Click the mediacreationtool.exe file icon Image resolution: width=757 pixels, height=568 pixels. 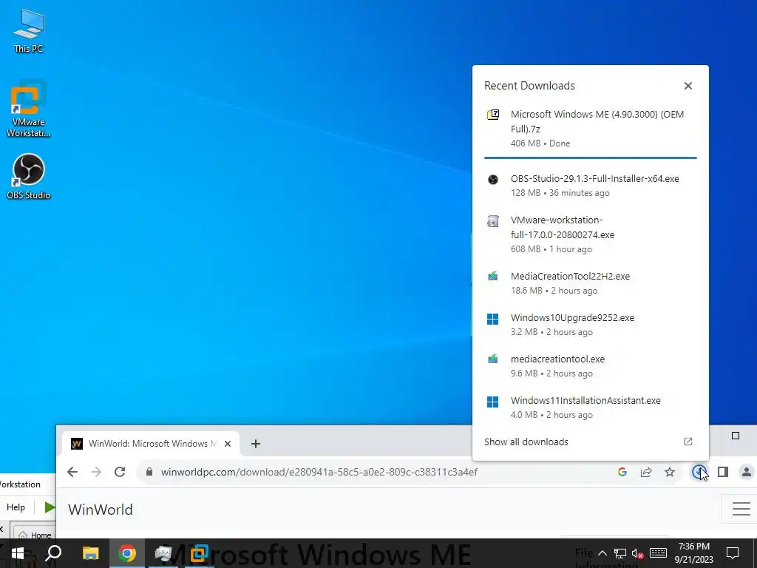492,359
